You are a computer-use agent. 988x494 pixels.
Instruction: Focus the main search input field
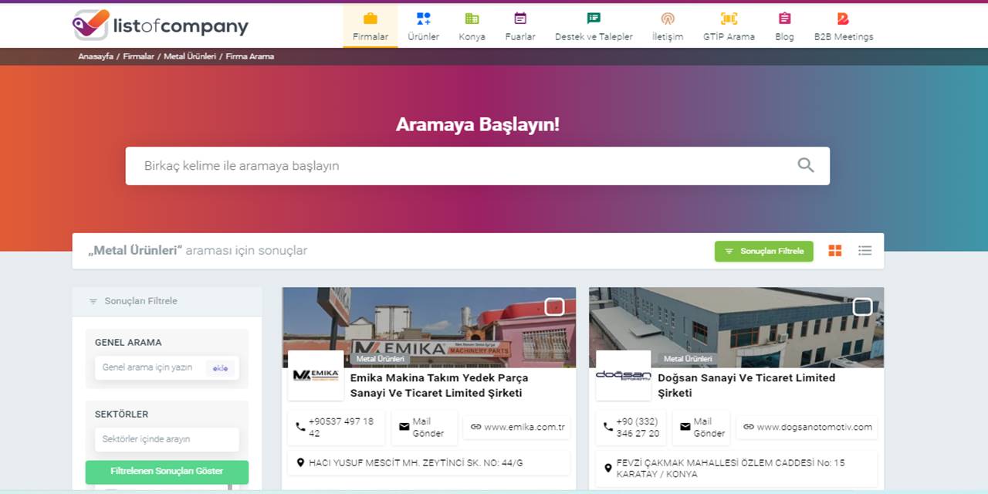point(463,166)
